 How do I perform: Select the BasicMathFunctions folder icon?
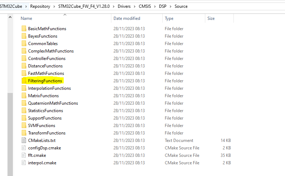pyautogui.click(x=24, y=28)
